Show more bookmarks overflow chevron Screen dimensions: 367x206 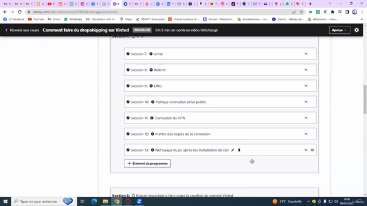[362, 19]
